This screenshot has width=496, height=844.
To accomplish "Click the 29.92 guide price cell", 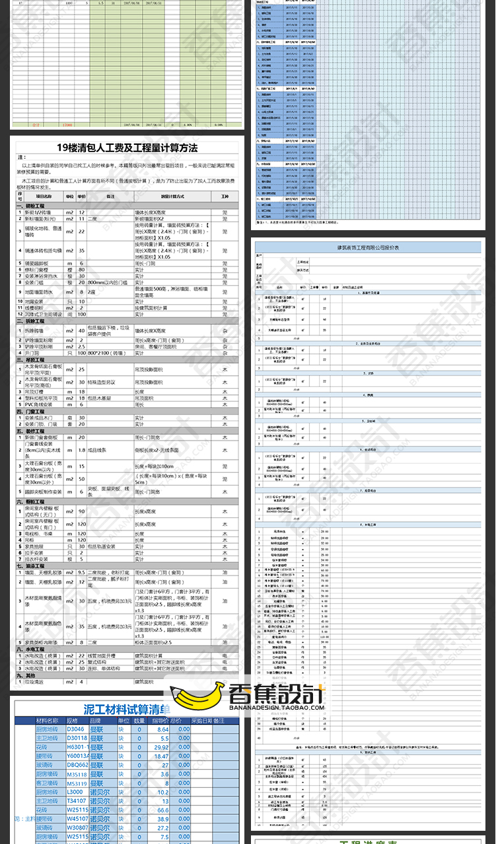I will click(x=159, y=747).
